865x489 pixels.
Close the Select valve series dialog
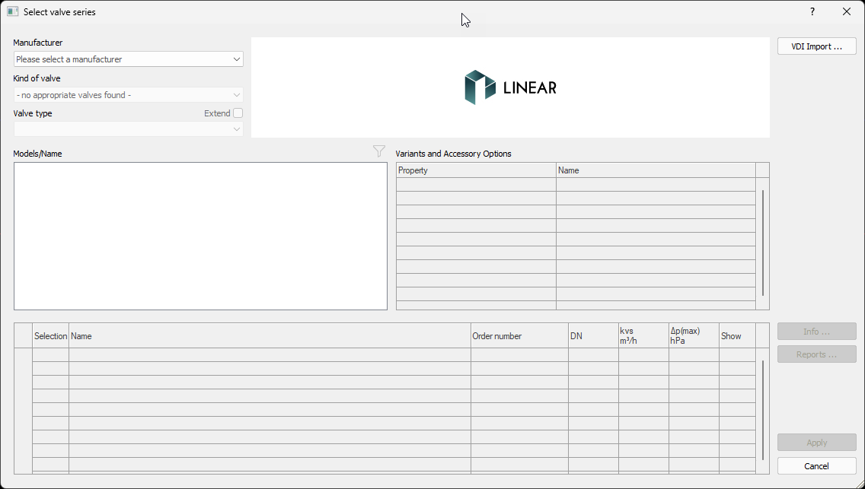click(846, 11)
